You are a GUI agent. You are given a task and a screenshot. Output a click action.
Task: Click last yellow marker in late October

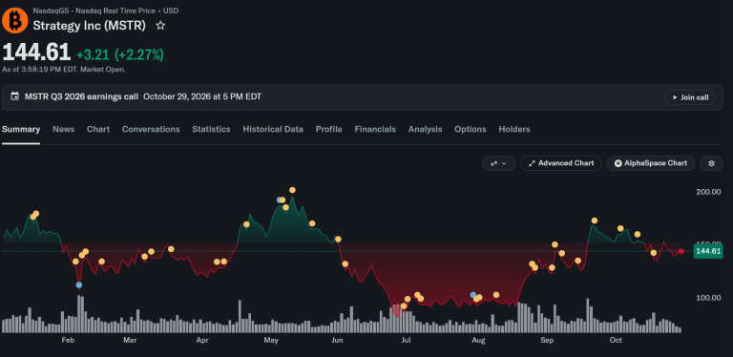654,253
